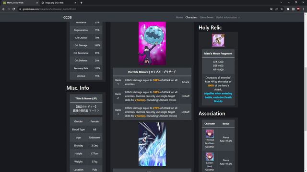Viewport: 307px width, 172px height.
Task: Go back to the previous page
Action: point(3,9)
